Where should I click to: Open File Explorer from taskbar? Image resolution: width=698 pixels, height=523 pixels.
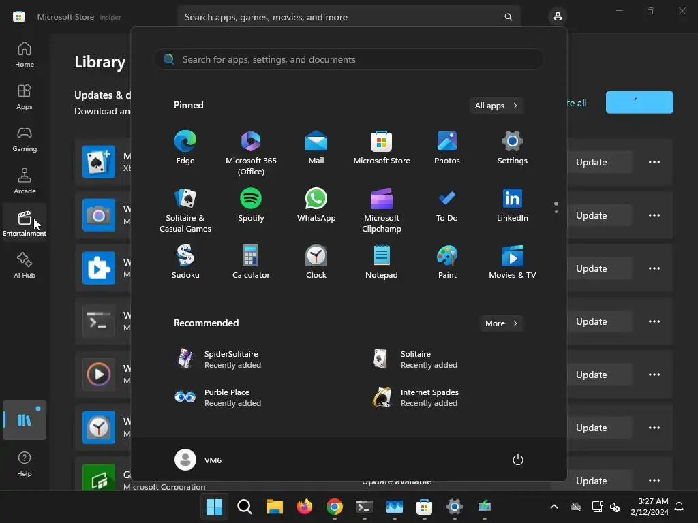pos(275,507)
